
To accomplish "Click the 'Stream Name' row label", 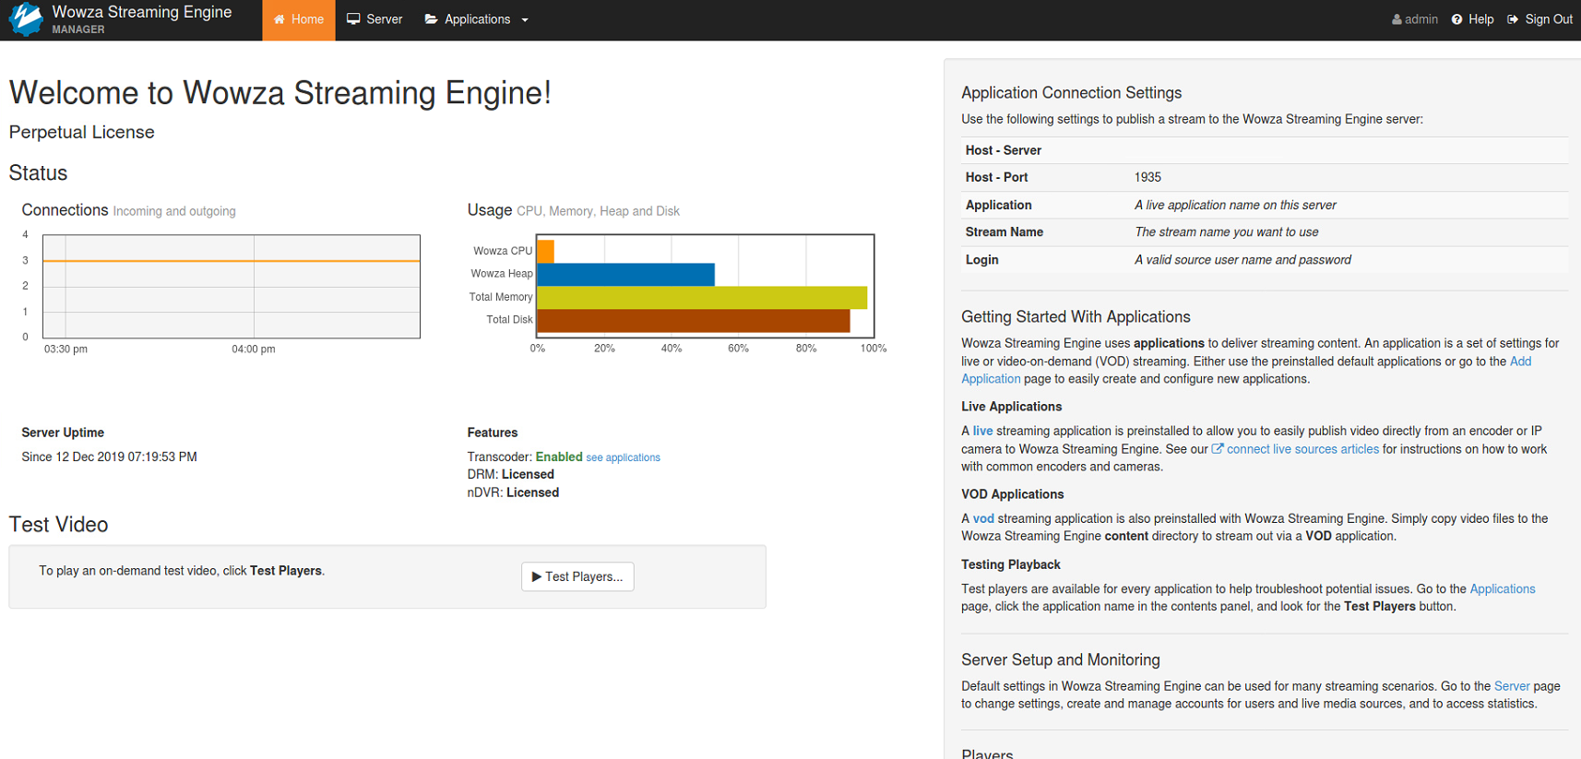I will (x=1004, y=232).
